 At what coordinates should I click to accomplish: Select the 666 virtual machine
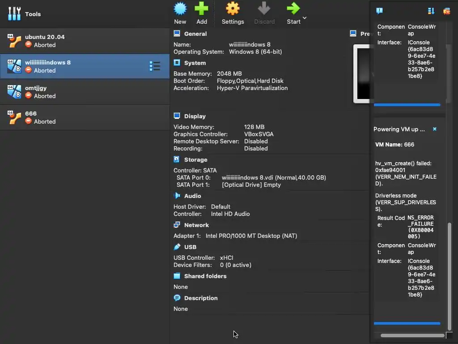click(85, 117)
